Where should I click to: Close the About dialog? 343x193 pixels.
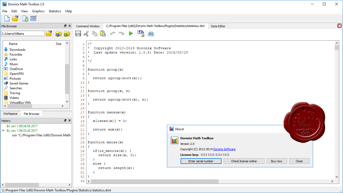[299, 161]
